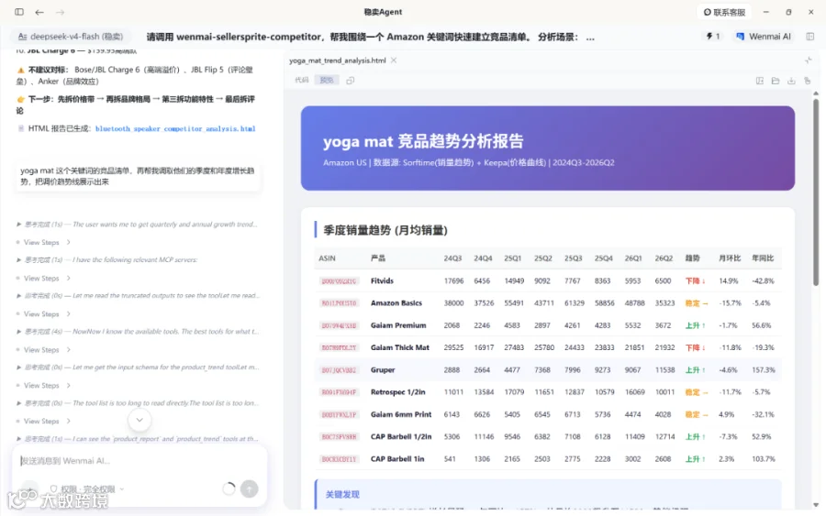
Task: Toggle the right side panel icon
Action: tap(810, 37)
